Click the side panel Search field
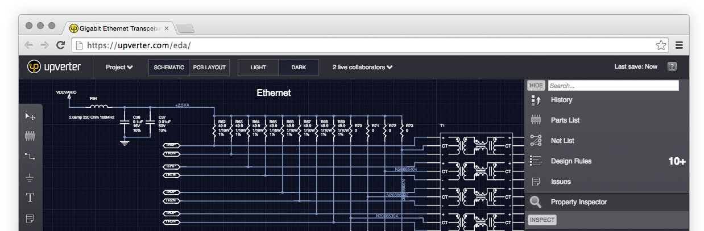 click(x=613, y=86)
